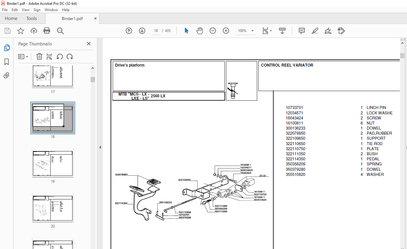Select page 20 thumbnail
The image size is (407, 249).
click(x=53, y=207)
